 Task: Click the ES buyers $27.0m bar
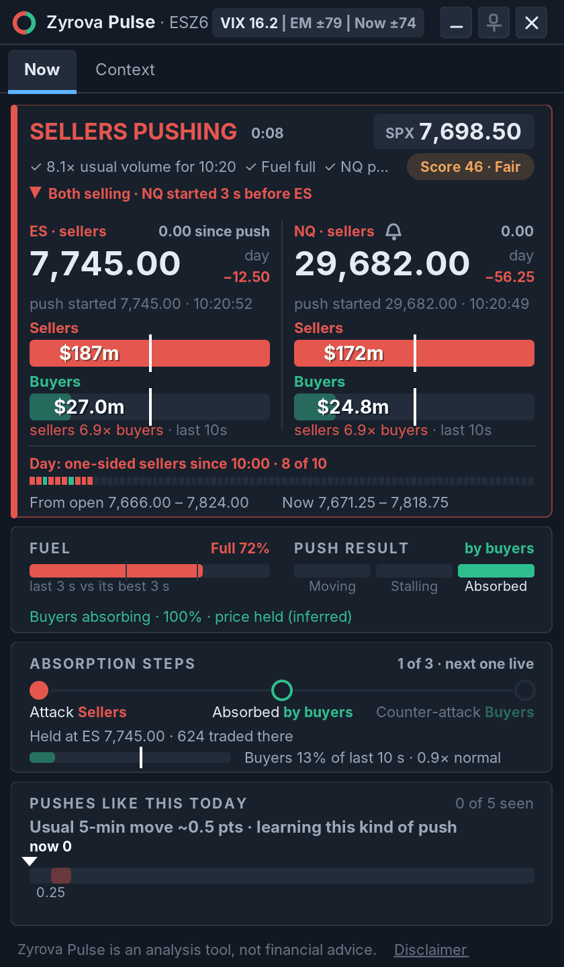click(150, 407)
